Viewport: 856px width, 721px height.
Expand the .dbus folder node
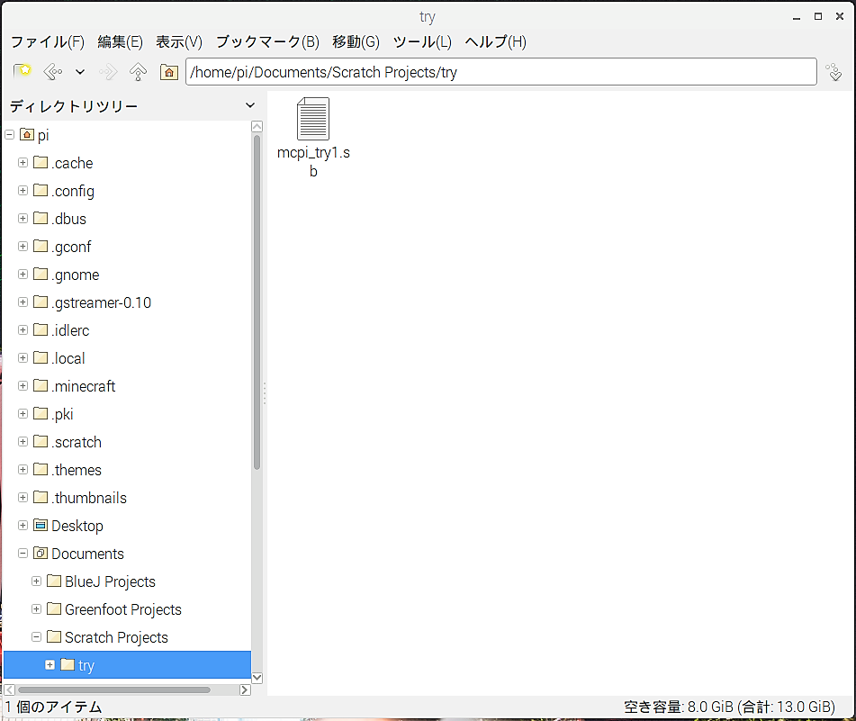coord(23,219)
